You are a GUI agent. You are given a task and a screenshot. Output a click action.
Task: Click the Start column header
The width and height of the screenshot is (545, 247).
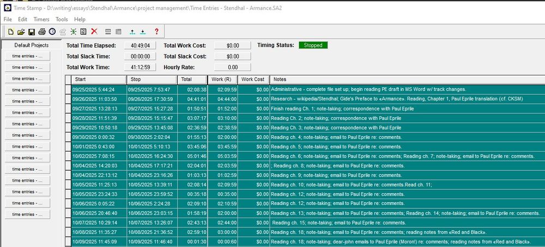point(99,79)
